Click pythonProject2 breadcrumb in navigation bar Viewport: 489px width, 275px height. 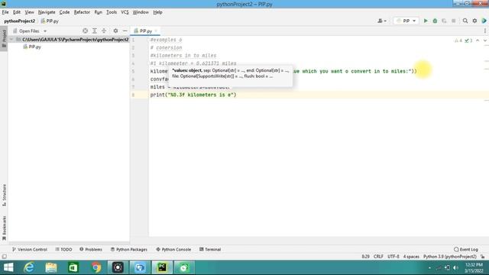coord(19,21)
